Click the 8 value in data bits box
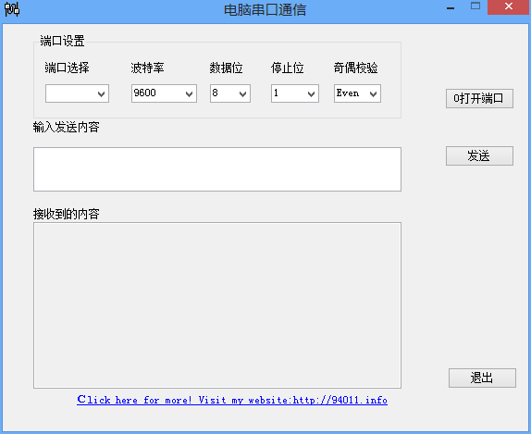The width and height of the screenshot is (531, 434). point(215,93)
